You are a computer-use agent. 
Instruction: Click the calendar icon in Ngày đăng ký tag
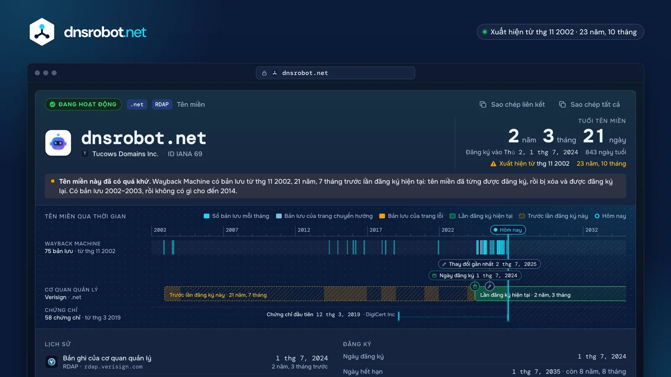tap(434, 276)
